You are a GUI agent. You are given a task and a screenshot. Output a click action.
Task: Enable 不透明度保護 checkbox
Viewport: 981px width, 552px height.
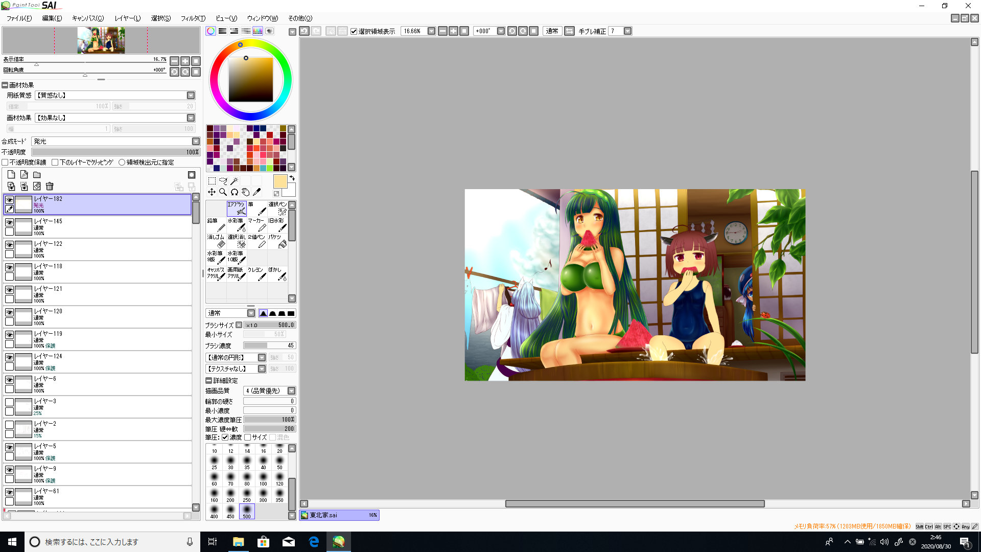(5, 163)
